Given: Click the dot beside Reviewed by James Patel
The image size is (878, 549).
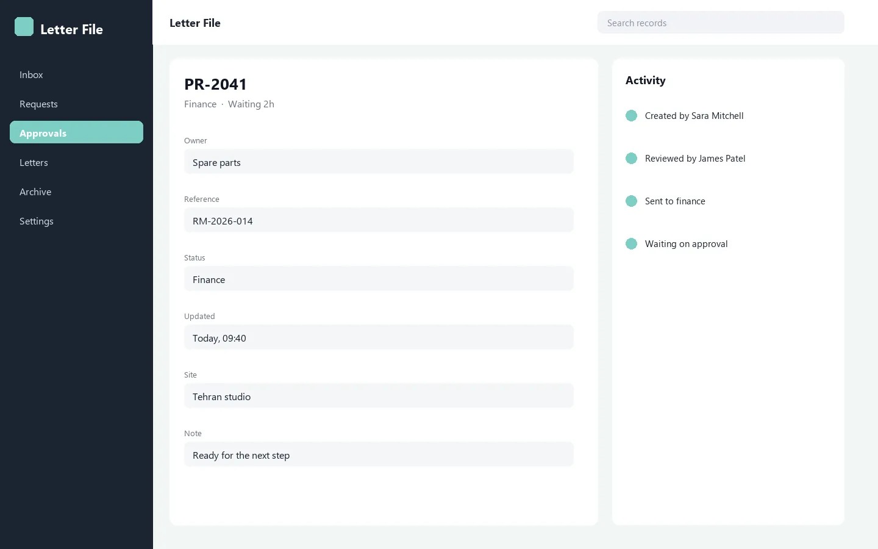Looking at the screenshot, I should pos(631,158).
